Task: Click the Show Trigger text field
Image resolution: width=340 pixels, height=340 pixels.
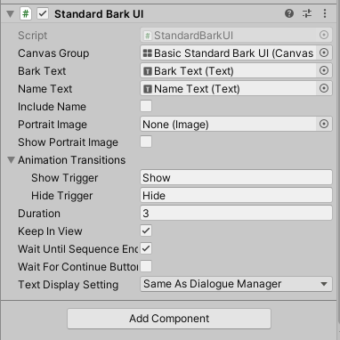Action: click(236, 177)
